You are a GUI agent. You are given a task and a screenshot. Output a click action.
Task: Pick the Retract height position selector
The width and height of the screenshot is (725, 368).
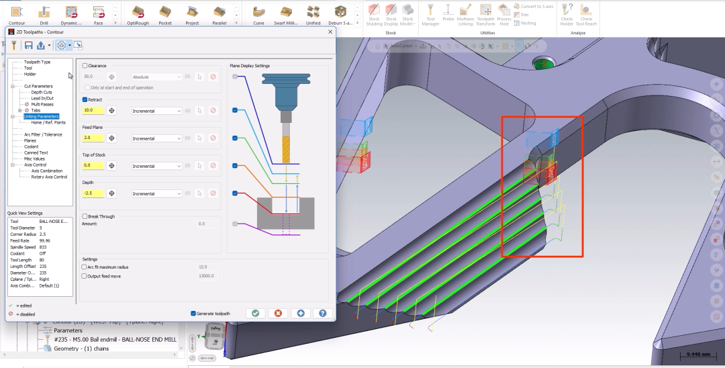coord(111,111)
